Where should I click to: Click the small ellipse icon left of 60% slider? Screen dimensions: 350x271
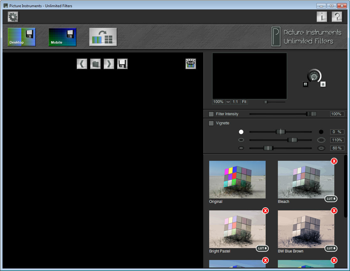click(x=241, y=148)
